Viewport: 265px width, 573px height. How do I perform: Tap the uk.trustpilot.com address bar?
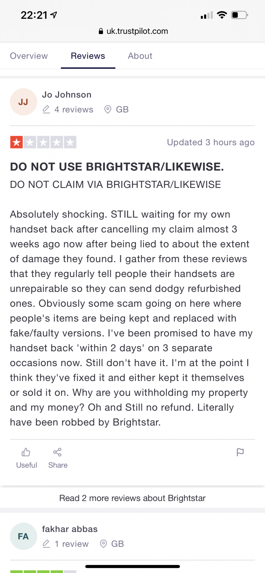click(133, 31)
